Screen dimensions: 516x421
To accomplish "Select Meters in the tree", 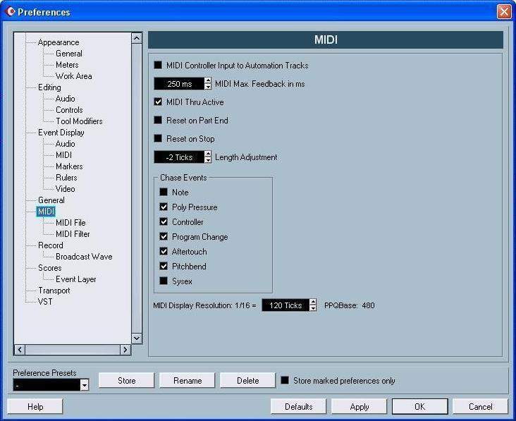I will [x=67, y=64].
